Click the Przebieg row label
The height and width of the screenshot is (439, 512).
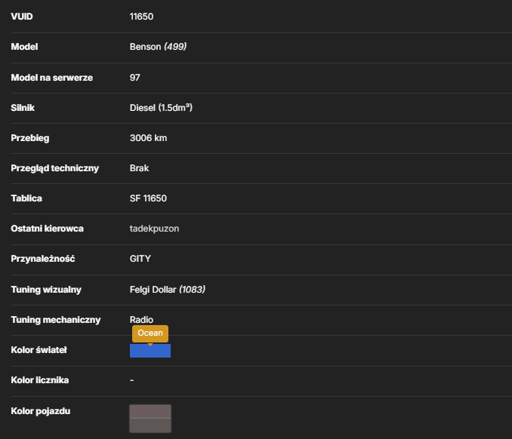(x=30, y=138)
